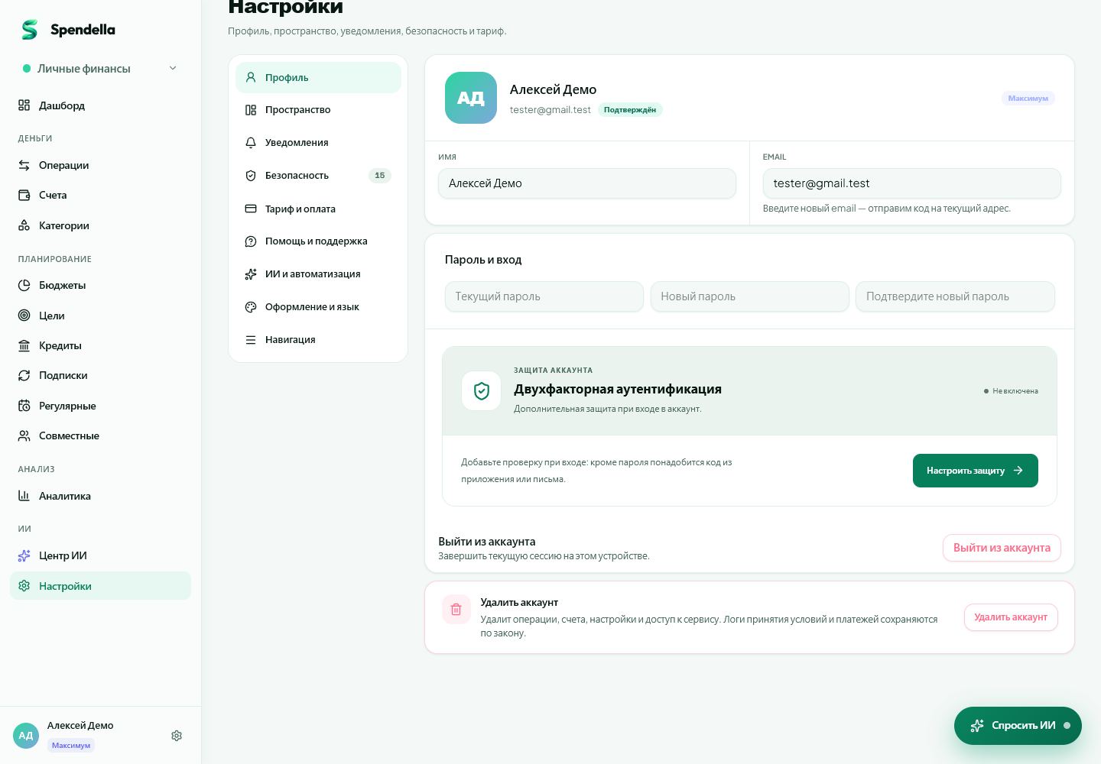Click the trash icon in delete account card
The width and height of the screenshot is (1101, 764).
click(456, 610)
